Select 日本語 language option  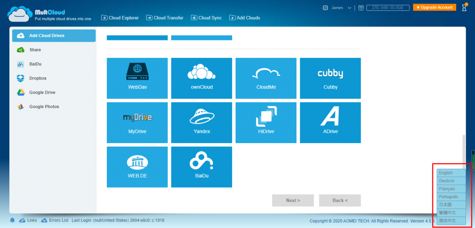point(451,205)
